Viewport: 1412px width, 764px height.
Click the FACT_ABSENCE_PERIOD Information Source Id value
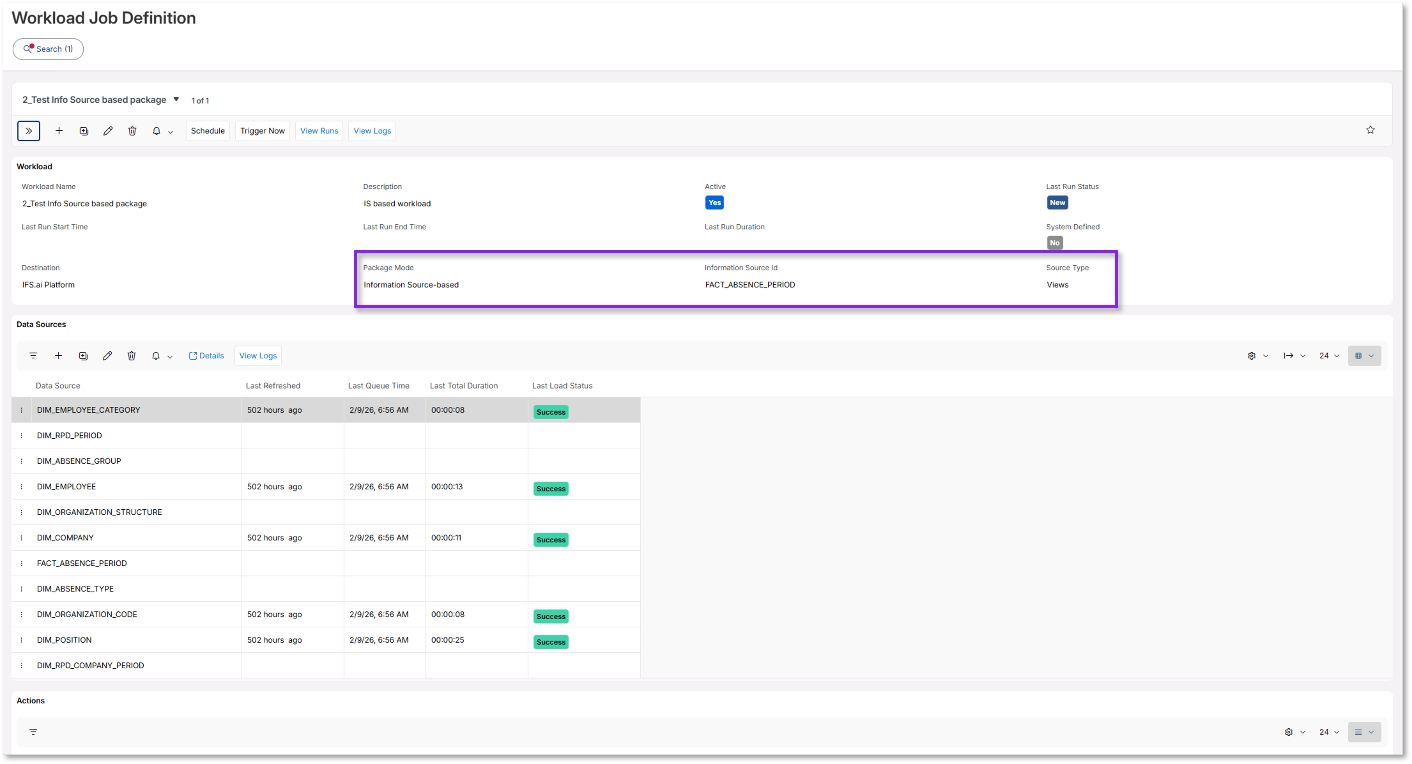(x=750, y=285)
